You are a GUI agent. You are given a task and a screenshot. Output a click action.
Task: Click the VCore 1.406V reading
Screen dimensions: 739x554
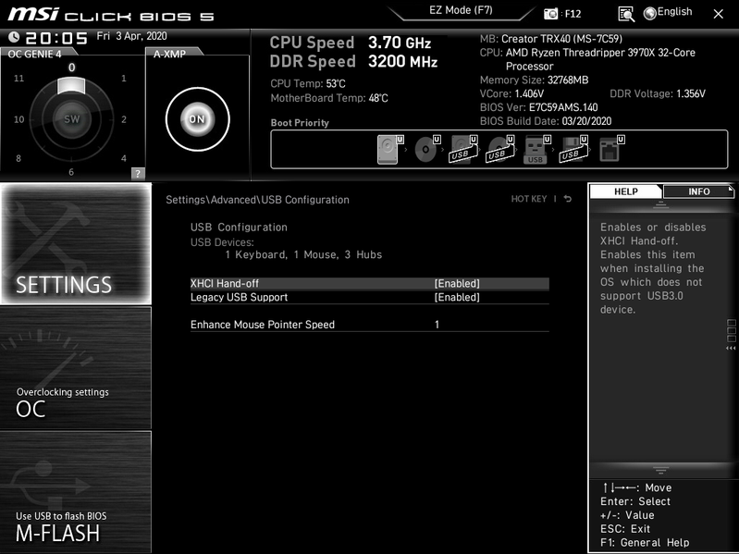click(511, 93)
